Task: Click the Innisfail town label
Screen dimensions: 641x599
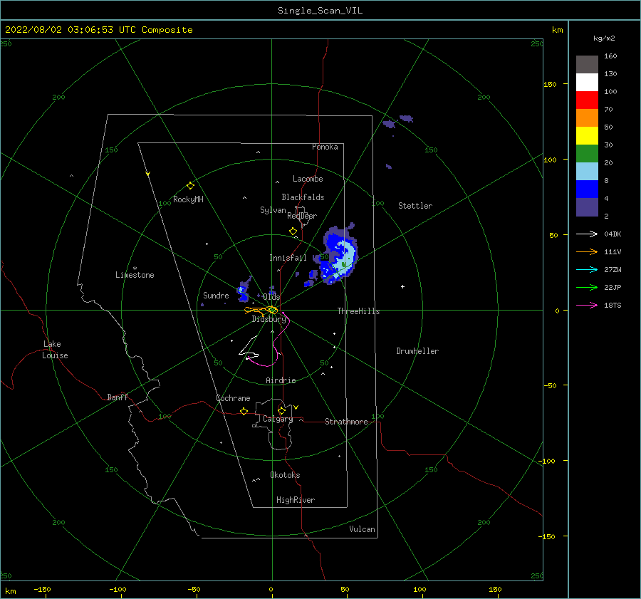Action: tap(288, 258)
